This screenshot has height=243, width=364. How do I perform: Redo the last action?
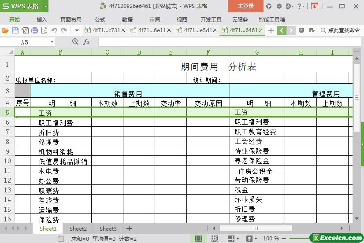tap(64, 30)
